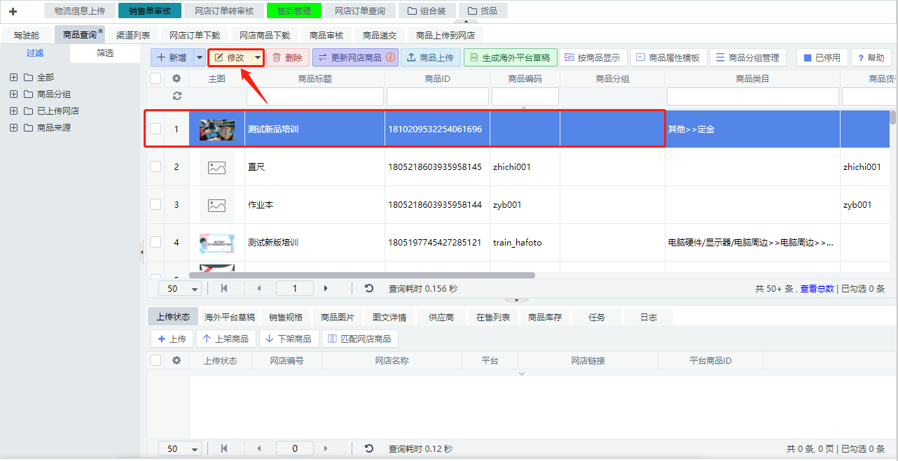The image size is (898, 461).
Task: Check the select-all checkbox in product header
Action: 156,79
